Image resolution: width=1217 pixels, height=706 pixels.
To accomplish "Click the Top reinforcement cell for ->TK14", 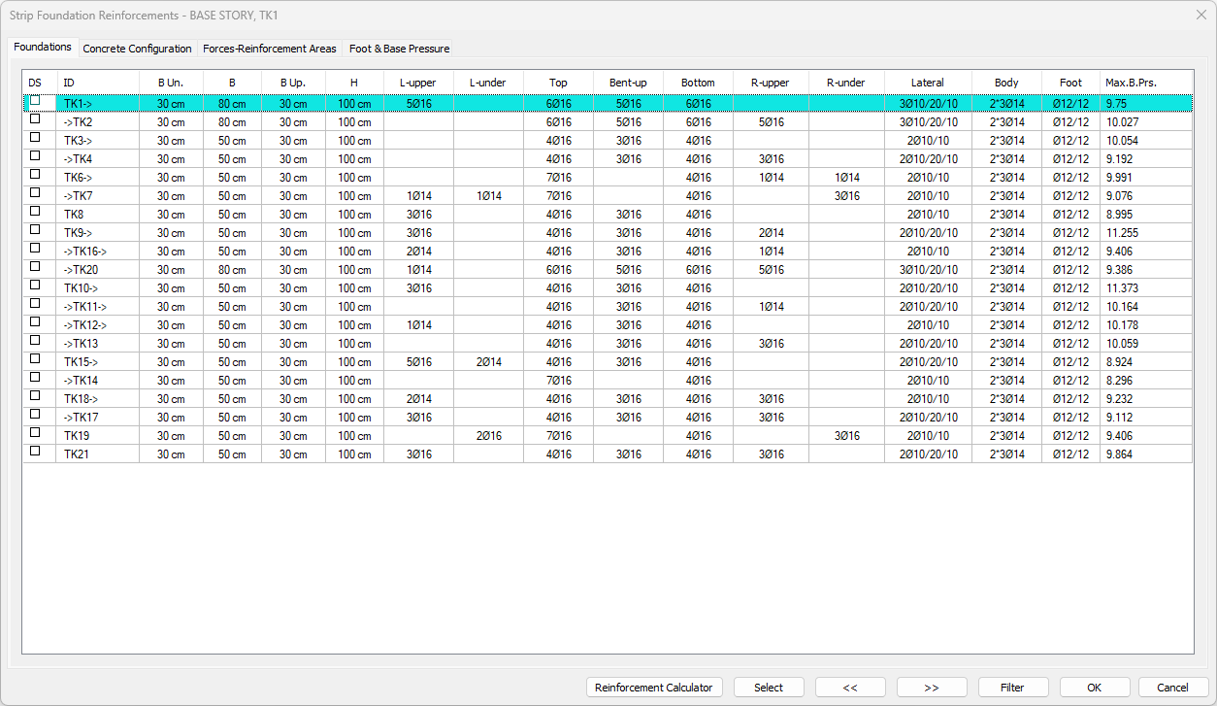I will tap(558, 381).
